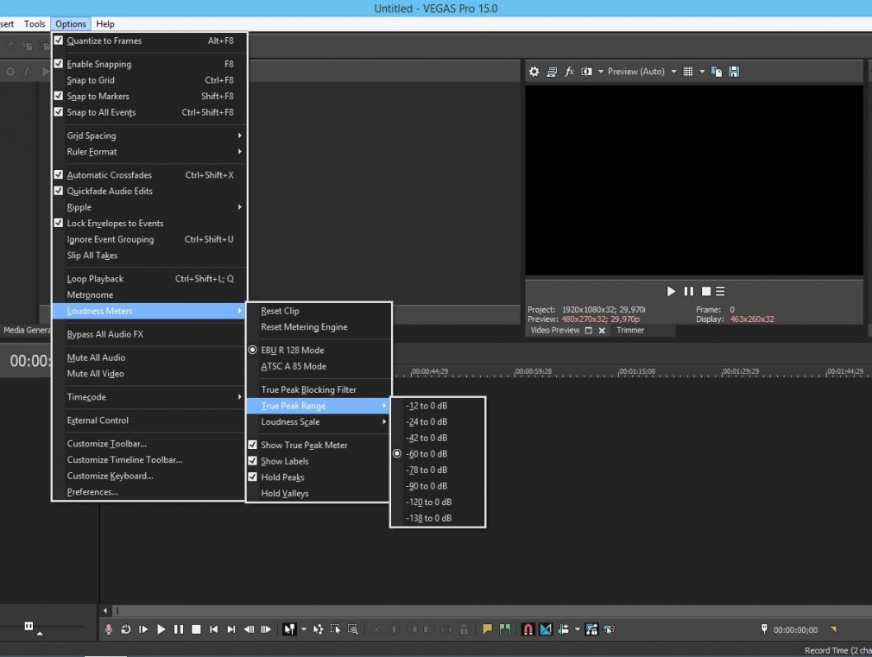This screenshot has height=657, width=872.
Task: Play video in the preview window
Action: [x=671, y=291]
